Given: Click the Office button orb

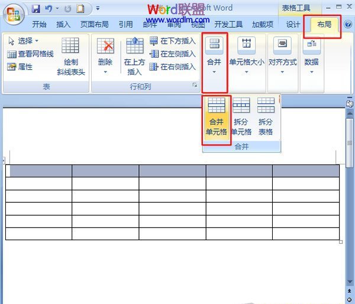Looking at the screenshot, I should [14, 14].
